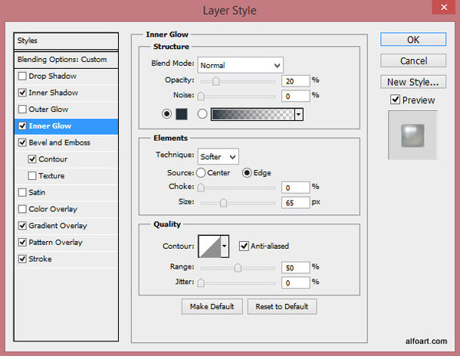This screenshot has height=356, width=460.
Task: Set Source to Edge
Action: (247, 172)
